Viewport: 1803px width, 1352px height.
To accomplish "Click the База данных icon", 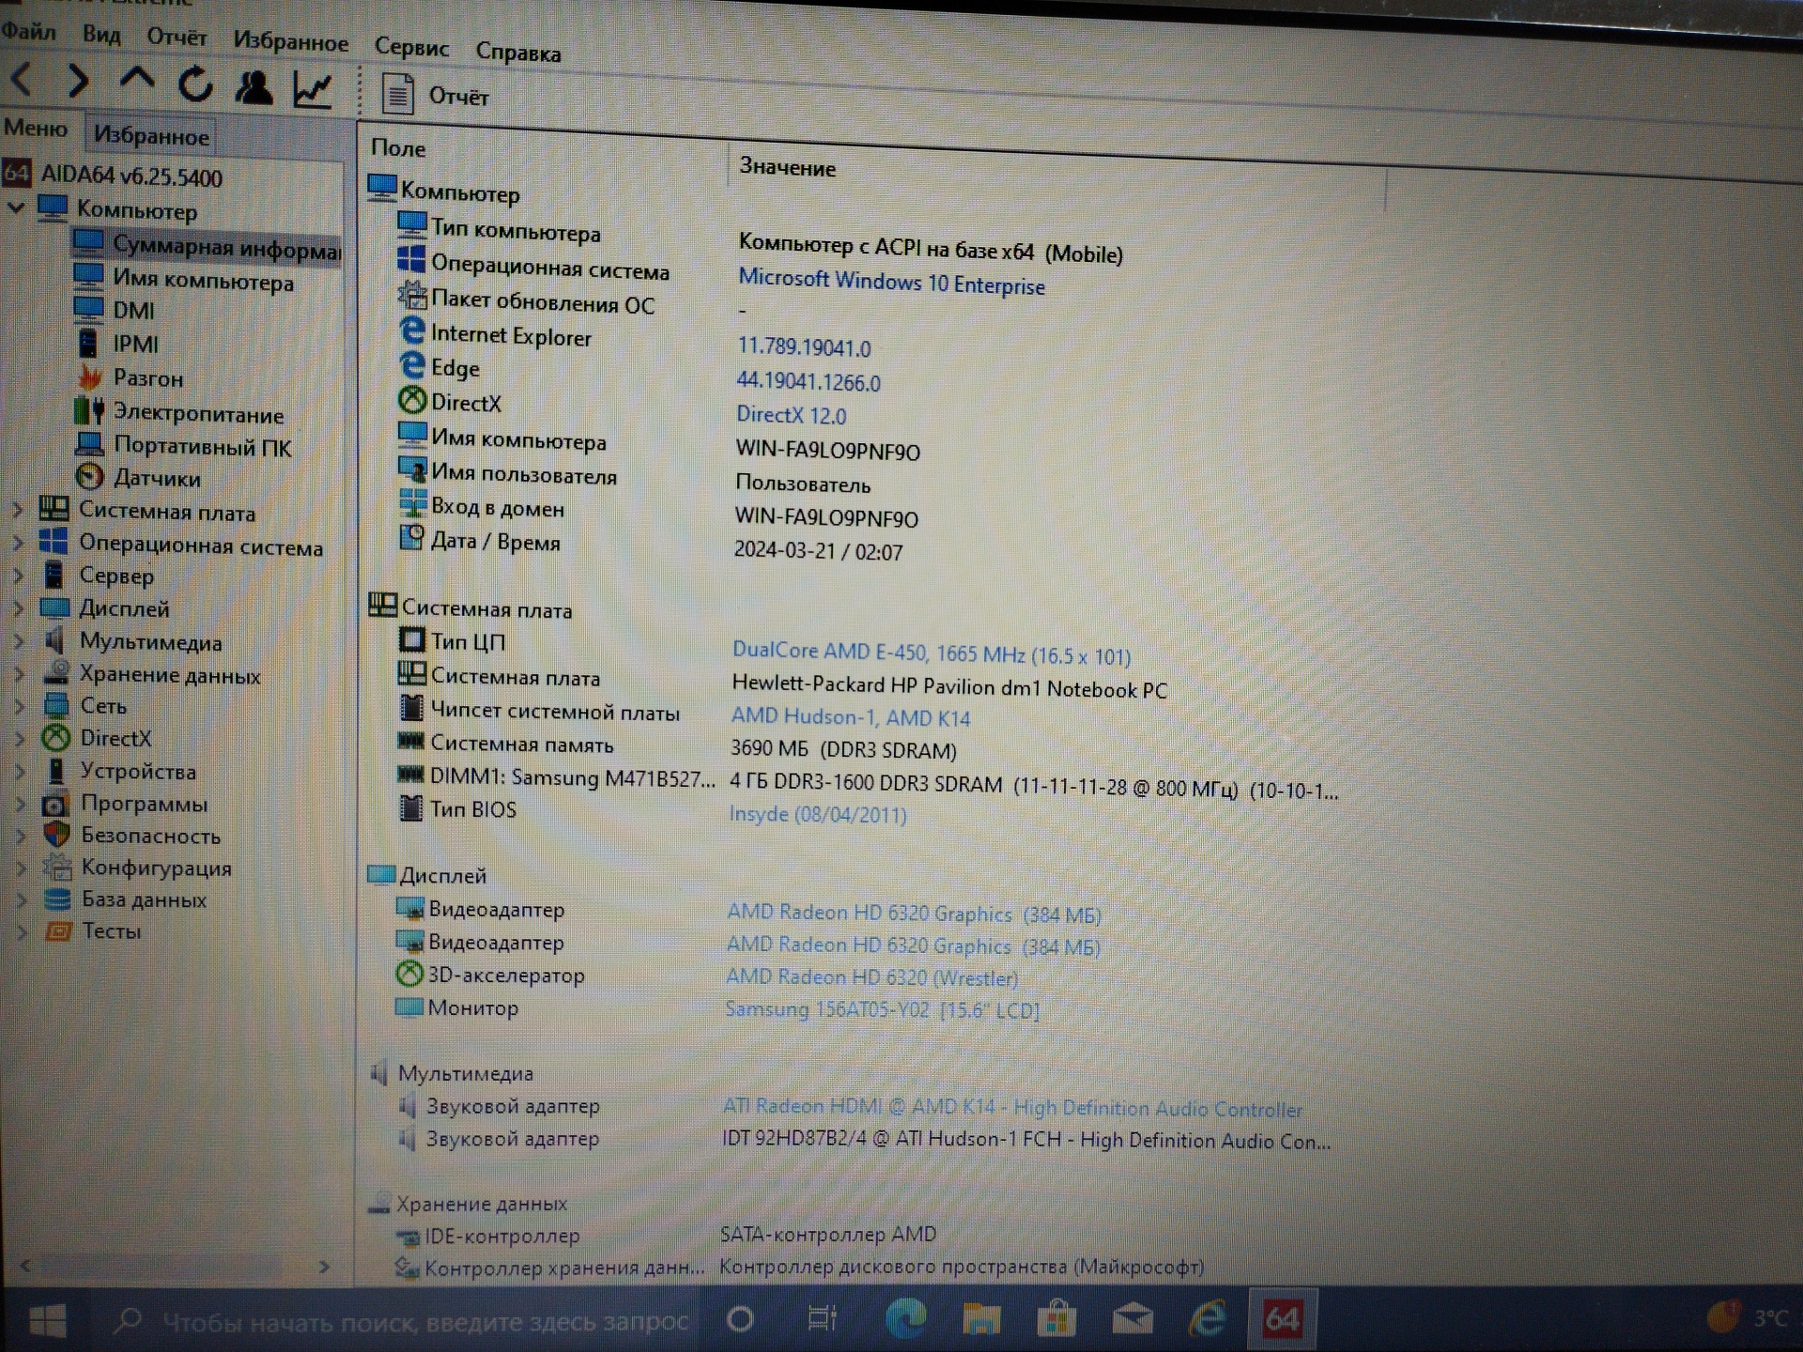I will [57, 899].
